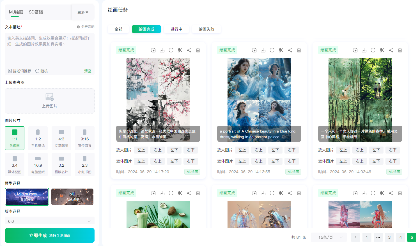418x246 pixels.
Task: Select the 1:1 头像图 size
Action: (x=15, y=138)
